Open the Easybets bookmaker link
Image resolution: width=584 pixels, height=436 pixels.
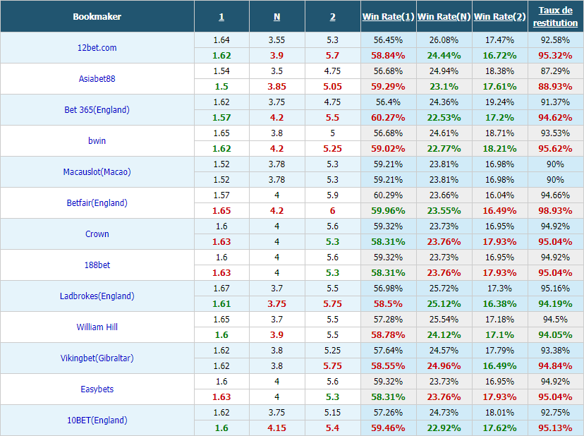pyautogui.click(x=97, y=389)
